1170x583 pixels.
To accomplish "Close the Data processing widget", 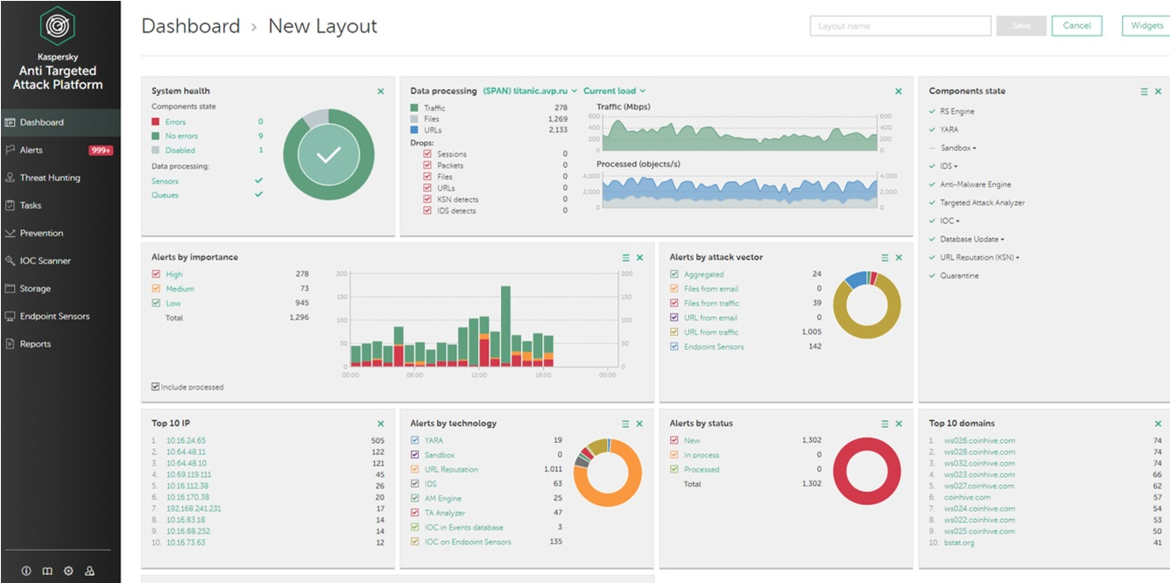I will (x=899, y=91).
